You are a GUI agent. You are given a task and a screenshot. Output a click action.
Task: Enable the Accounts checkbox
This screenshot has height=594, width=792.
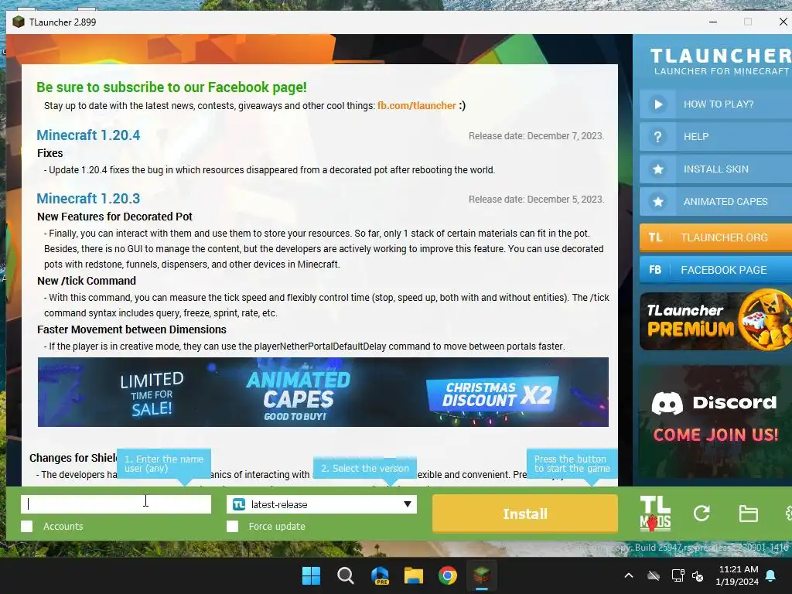coord(27,526)
